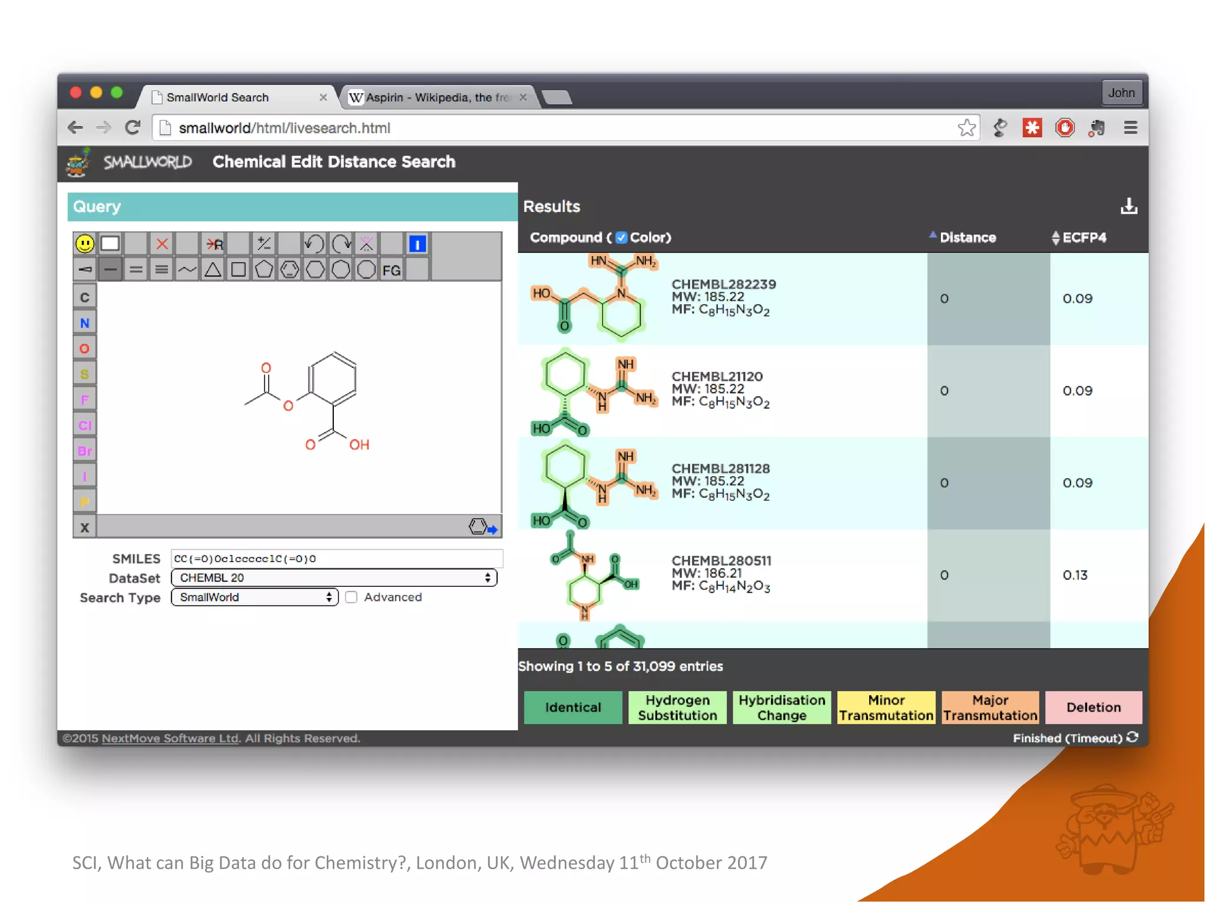
Task: Click the undo arrow in the editor toolbar
Action: point(314,244)
